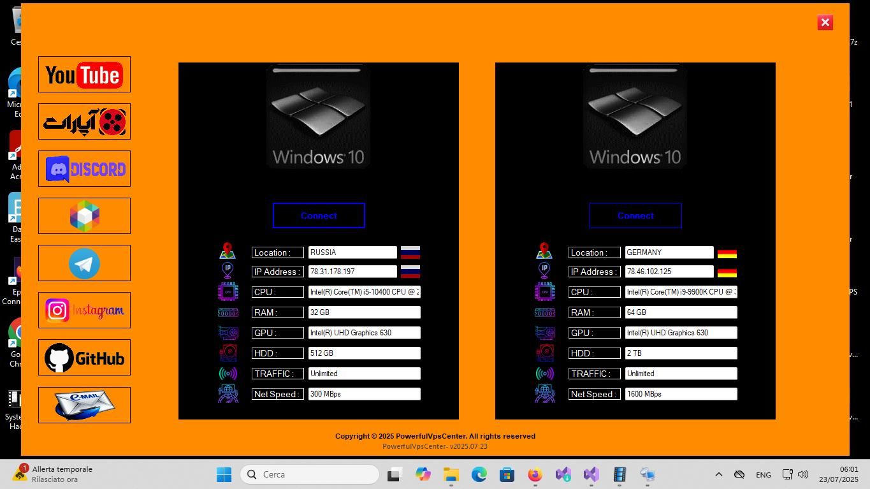Close the PowerfulVpsCenter window
The image size is (870, 489).
[x=825, y=22]
